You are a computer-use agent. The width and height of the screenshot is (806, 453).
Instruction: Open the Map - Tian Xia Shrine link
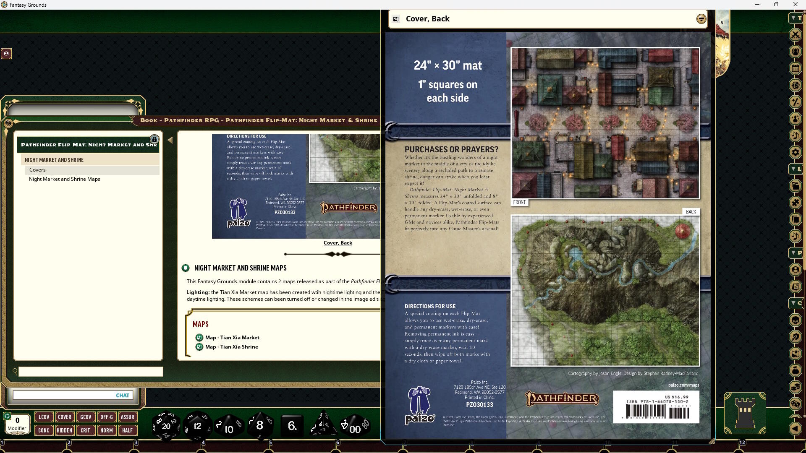click(232, 347)
